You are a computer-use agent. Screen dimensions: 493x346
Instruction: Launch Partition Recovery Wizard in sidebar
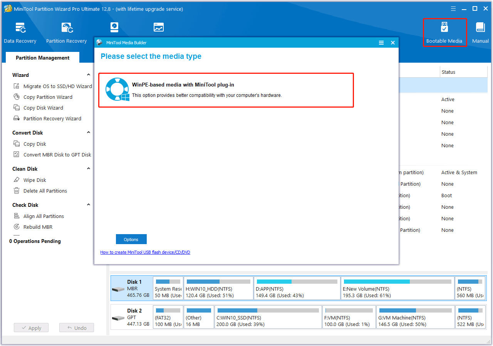[47, 118]
